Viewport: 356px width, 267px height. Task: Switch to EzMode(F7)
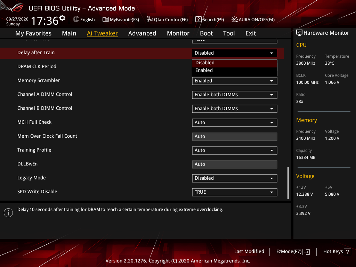click(293, 252)
